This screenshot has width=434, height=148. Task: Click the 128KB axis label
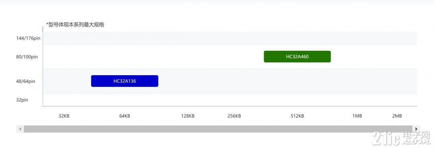point(188,116)
